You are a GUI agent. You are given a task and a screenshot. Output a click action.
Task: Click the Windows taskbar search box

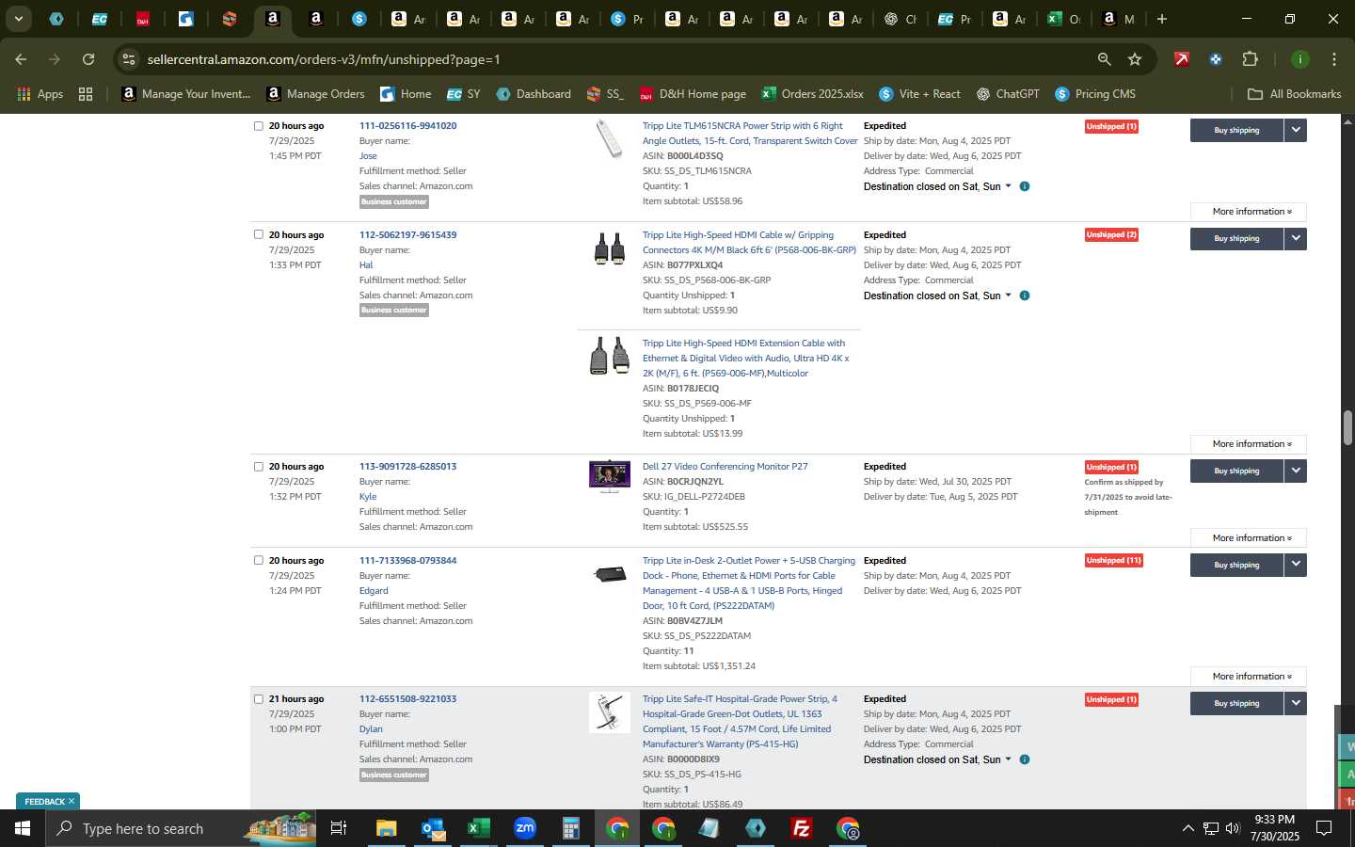pyautogui.click(x=179, y=828)
